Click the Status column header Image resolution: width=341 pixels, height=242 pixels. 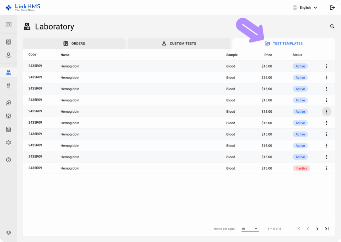click(x=297, y=55)
